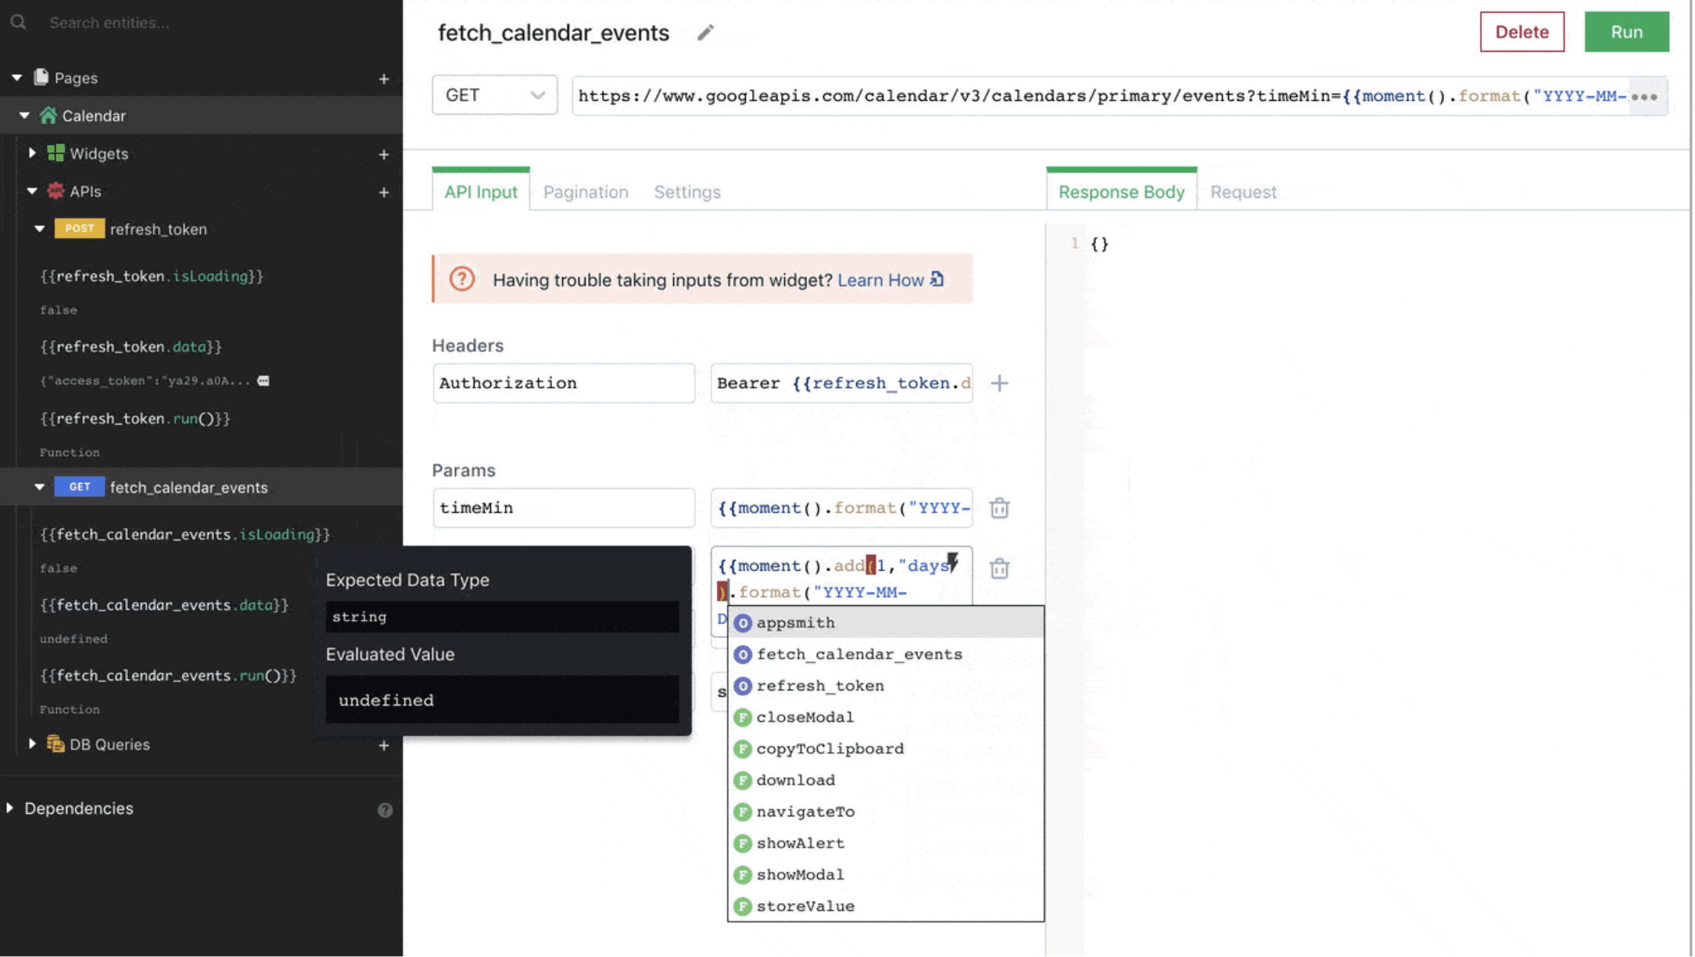Add a DB query with the plus icon
Image resolution: width=1695 pixels, height=957 pixels.
(383, 746)
